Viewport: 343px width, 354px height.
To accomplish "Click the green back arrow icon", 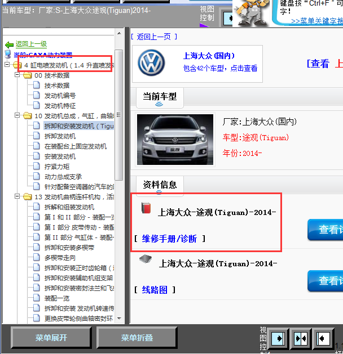I will 9,44.
